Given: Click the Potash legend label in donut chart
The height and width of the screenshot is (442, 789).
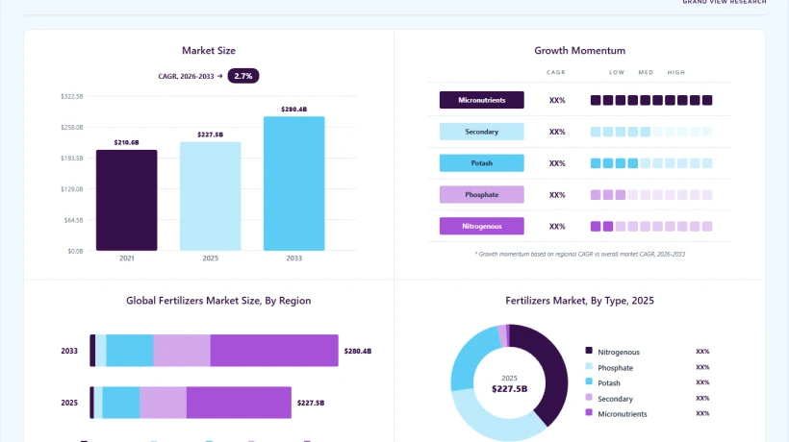Looking at the screenshot, I should click(x=609, y=383).
